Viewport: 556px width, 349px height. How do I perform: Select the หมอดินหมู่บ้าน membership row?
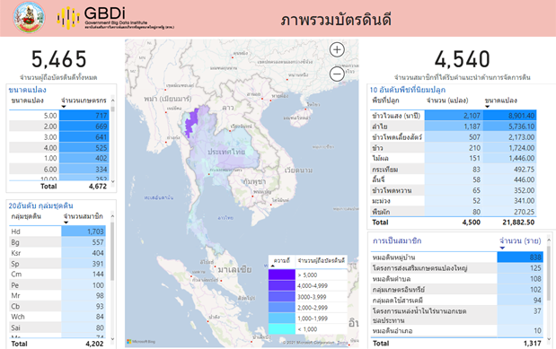click(456, 257)
